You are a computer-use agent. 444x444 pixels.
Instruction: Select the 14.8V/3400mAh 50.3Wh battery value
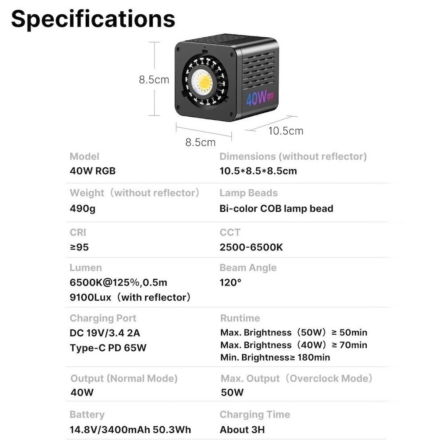[x=131, y=429]
